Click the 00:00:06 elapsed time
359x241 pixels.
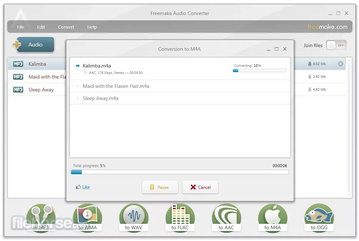[279, 166]
